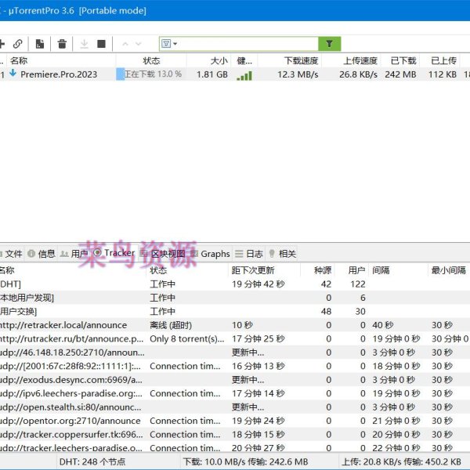Select the retracker.local/announce tracker row
This screenshot has height=470, width=470.
pos(235,325)
